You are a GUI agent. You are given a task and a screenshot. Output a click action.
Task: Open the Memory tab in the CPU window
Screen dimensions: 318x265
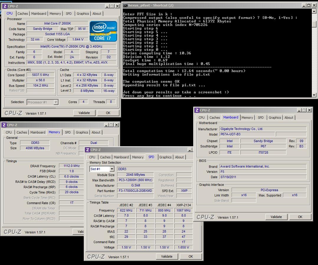pyautogui.click(x=55, y=14)
